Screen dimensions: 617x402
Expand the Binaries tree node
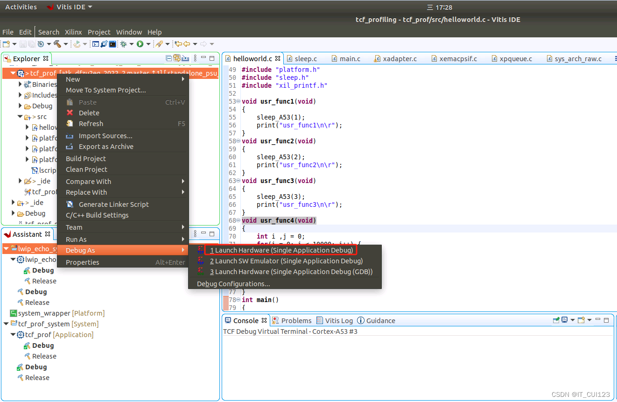pos(20,85)
